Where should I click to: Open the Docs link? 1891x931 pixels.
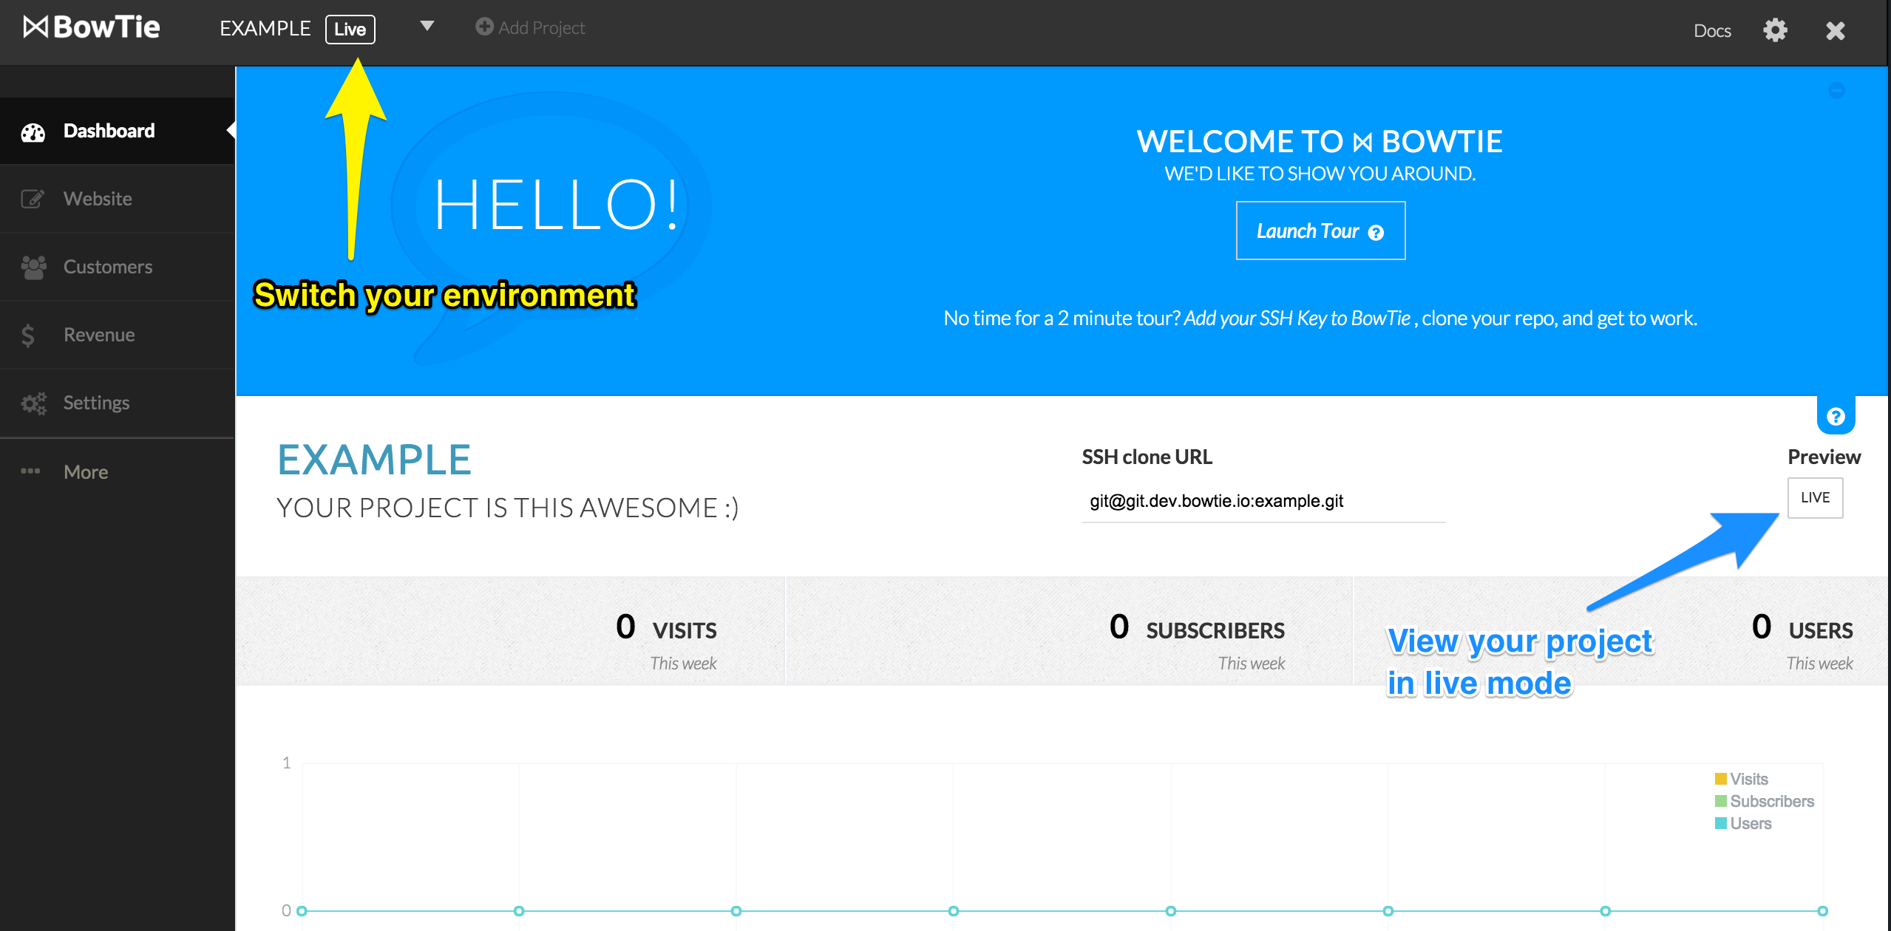click(1712, 30)
